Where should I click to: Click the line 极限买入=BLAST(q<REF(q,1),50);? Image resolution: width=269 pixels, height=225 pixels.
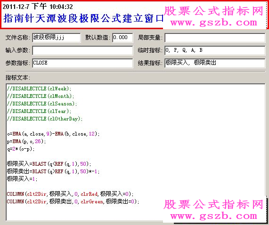tap(49, 164)
